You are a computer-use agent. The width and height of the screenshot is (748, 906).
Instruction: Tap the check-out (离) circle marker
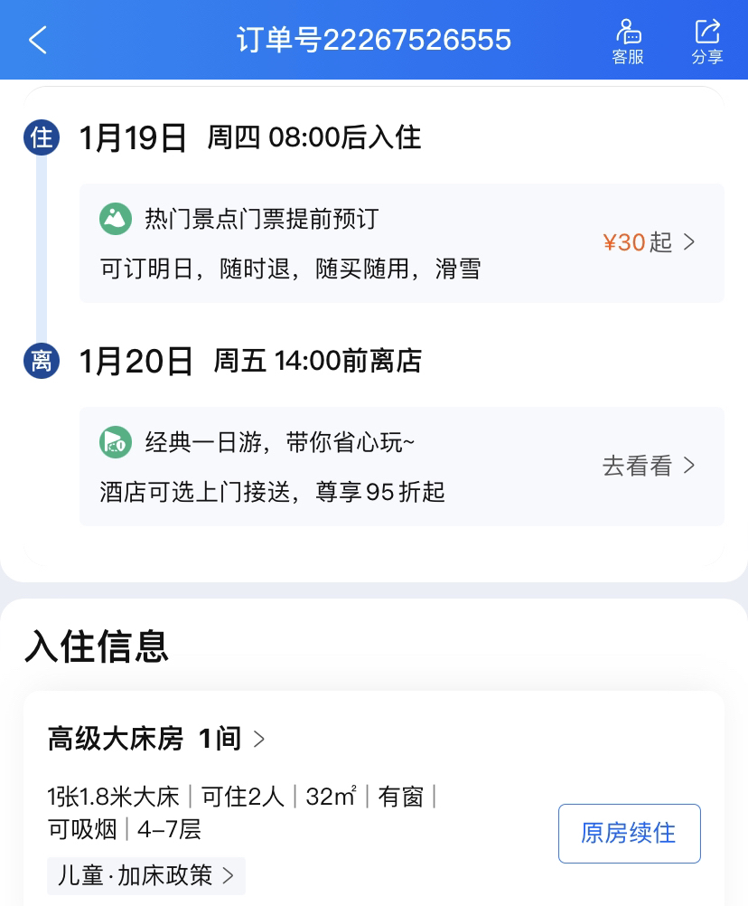(42, 362)
